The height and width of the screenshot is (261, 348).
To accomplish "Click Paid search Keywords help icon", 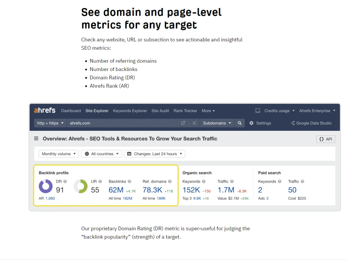I will point(280,181).
